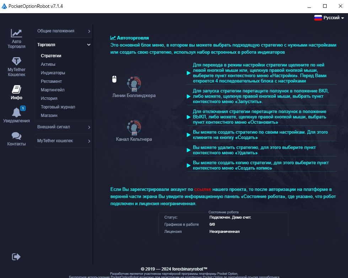Open the Авто Торговля chart icon
Screen dimensions: 348x278
16,33
